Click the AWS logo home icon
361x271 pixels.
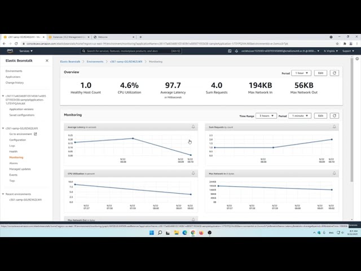coord(10,51)
